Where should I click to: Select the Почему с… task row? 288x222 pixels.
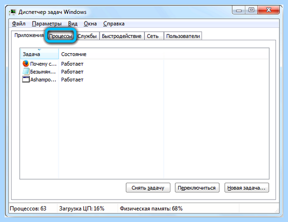(x=144, y=64)
